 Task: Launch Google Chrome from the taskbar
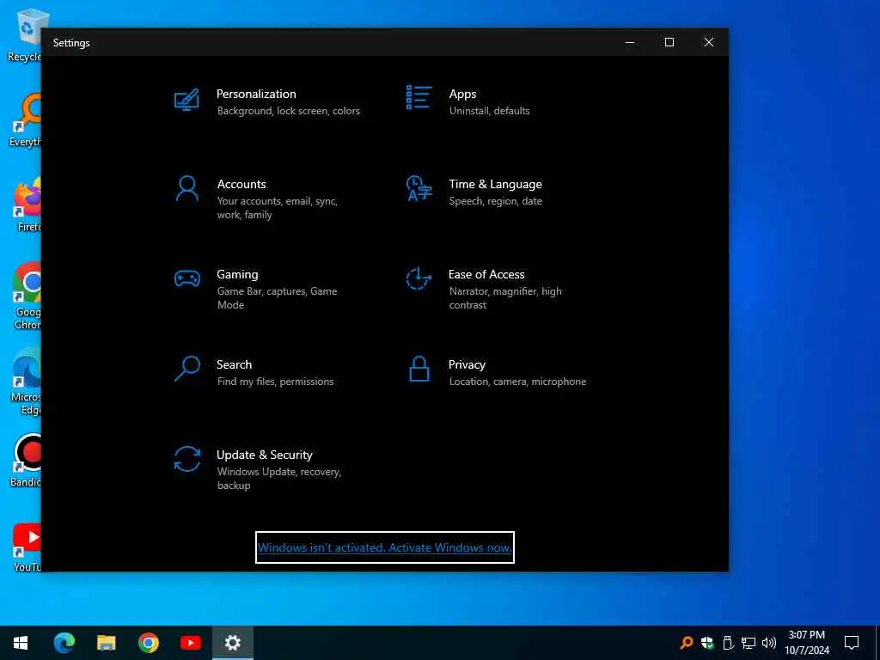(148, 643)
